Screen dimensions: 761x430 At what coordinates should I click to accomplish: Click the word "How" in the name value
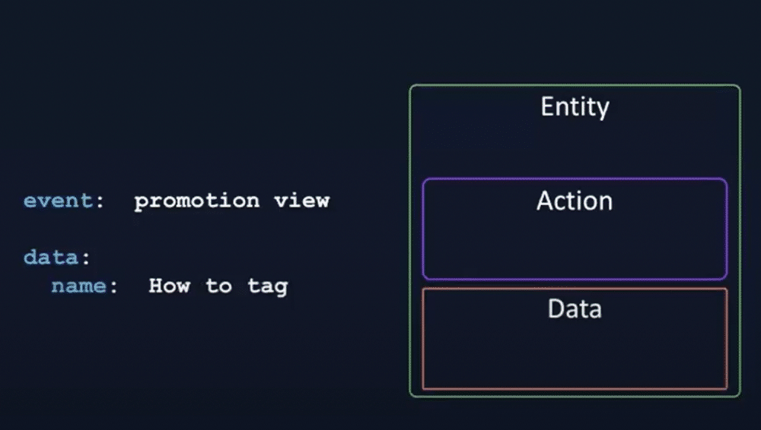(169, 286)
